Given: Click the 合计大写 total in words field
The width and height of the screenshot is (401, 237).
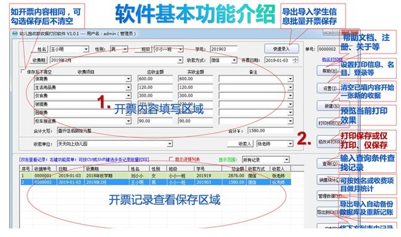Looking at the screenshot, I should coord(135,131).
